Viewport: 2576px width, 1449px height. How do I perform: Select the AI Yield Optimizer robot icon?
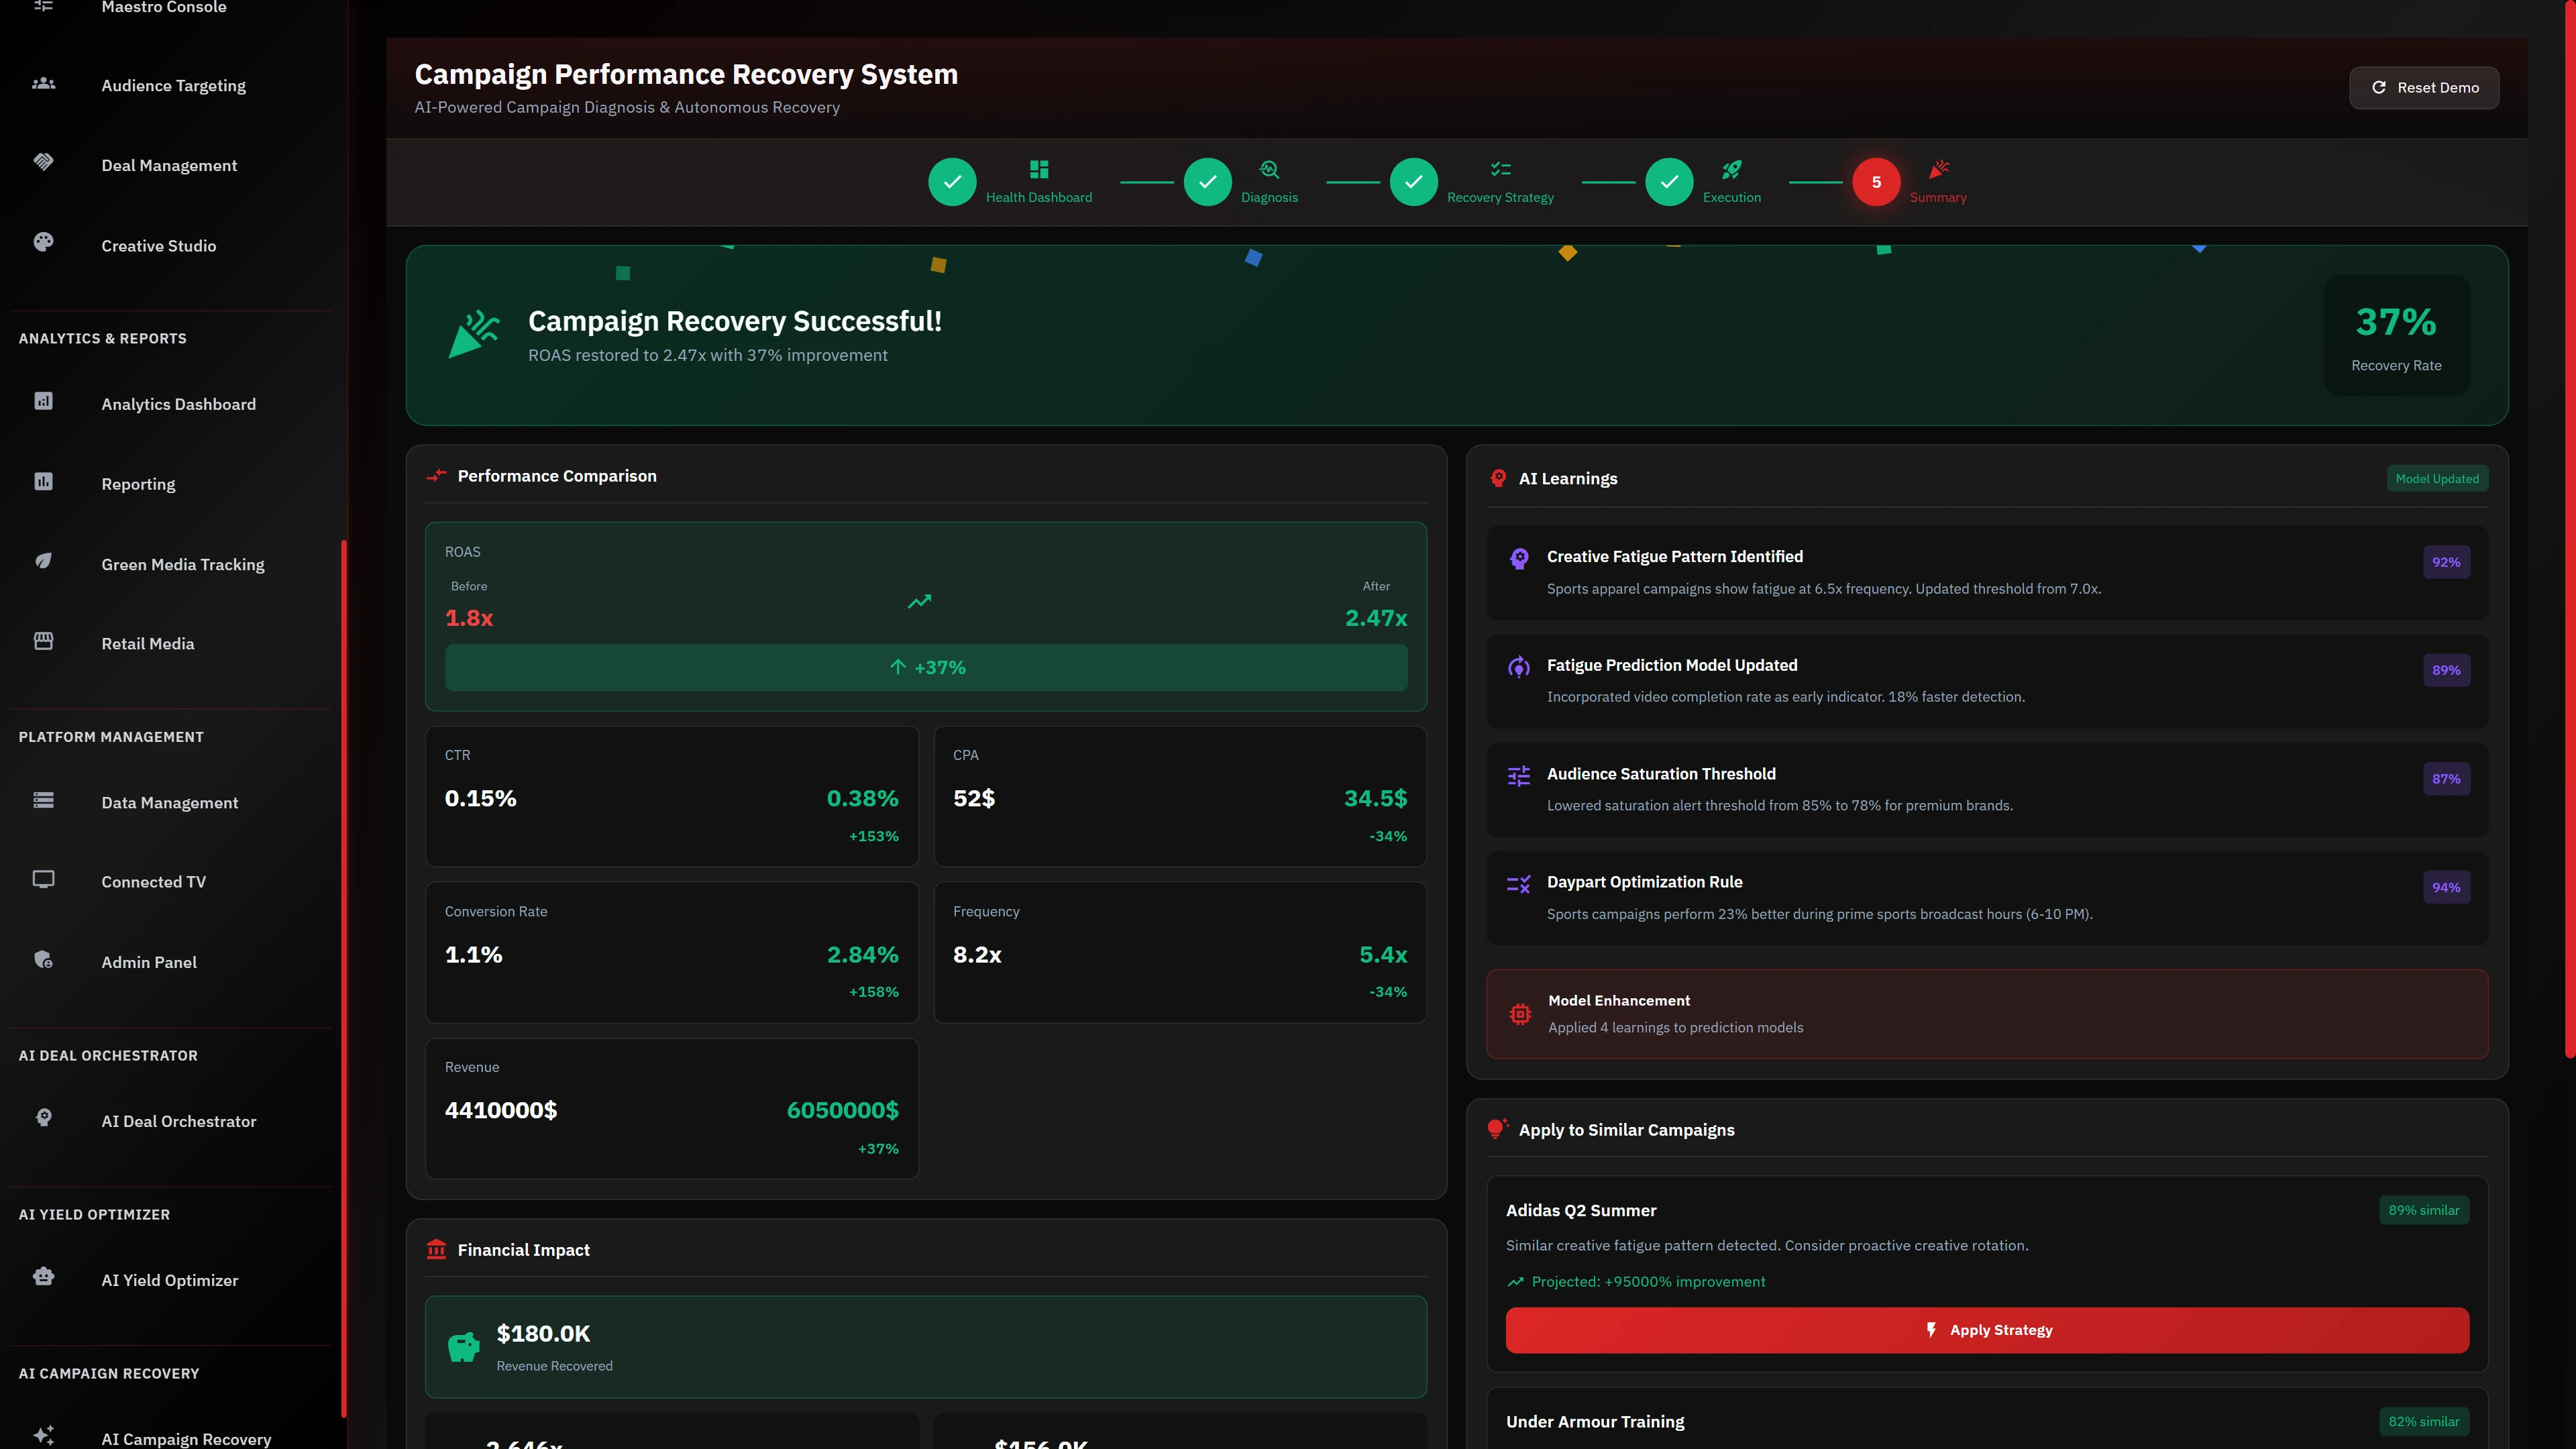click(x=43, y=1277)
